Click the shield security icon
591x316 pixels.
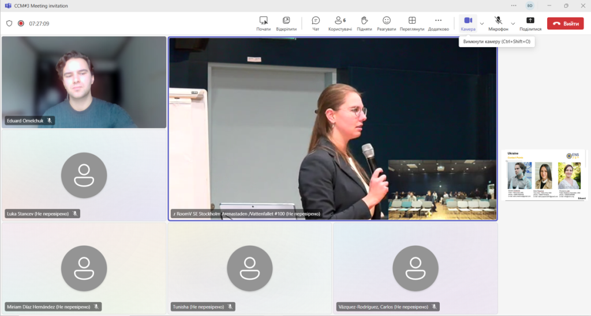tap(9, 24)
